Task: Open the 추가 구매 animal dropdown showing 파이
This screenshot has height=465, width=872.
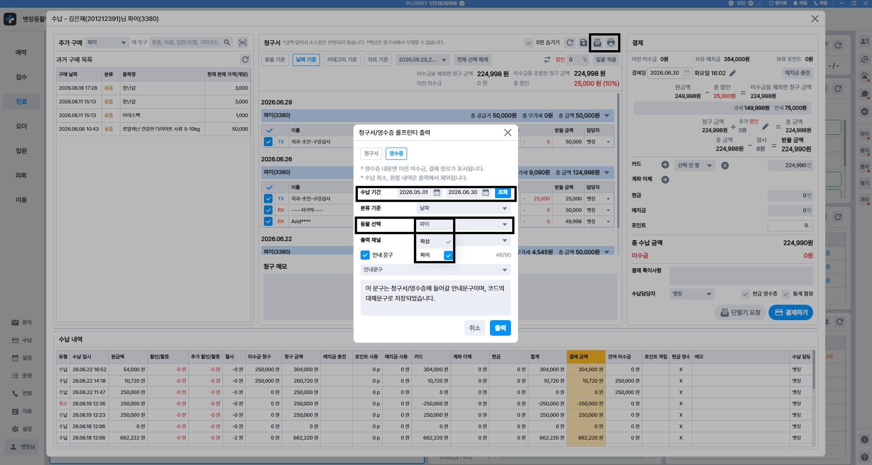Action: [107, 42]
